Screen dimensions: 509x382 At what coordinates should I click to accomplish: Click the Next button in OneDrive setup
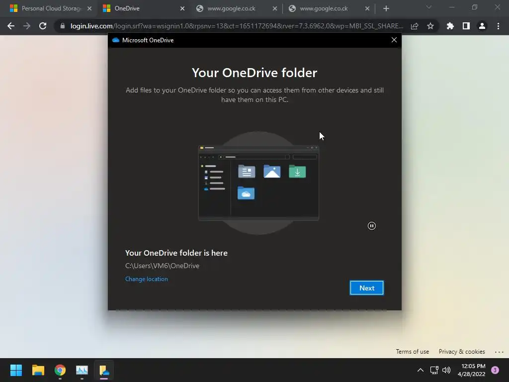(x=366, y=288)
